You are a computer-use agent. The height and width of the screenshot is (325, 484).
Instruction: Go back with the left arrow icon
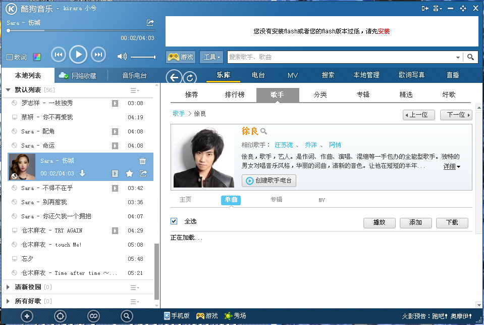[174, 77]
